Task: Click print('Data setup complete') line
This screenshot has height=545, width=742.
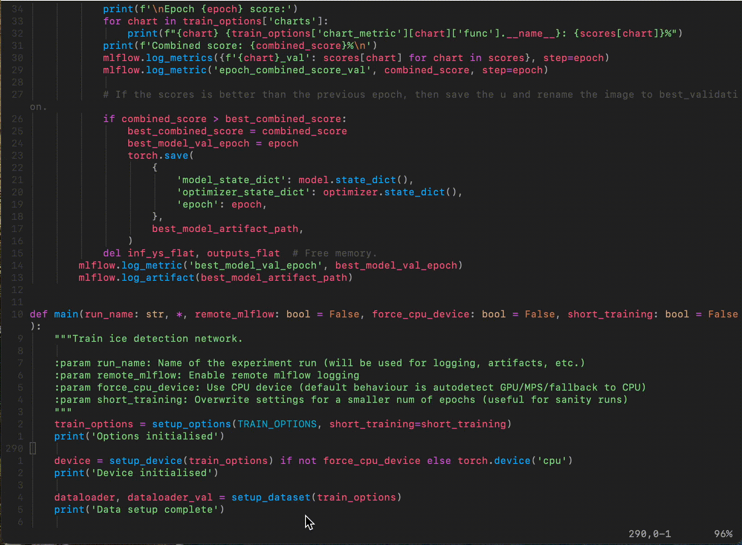Action: (x=139, y=510)
